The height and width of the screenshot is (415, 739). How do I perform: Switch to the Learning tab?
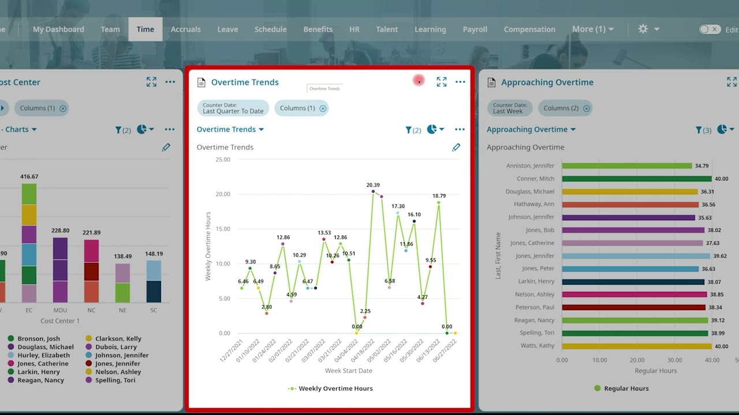430,29
